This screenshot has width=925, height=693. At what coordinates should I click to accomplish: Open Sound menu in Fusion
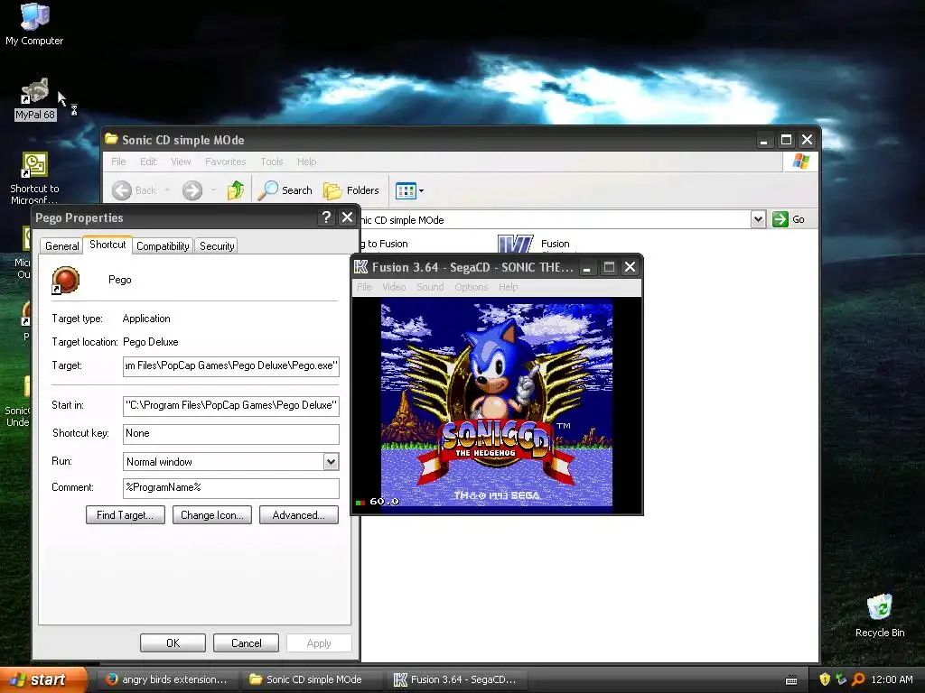(x=430, y=287)
